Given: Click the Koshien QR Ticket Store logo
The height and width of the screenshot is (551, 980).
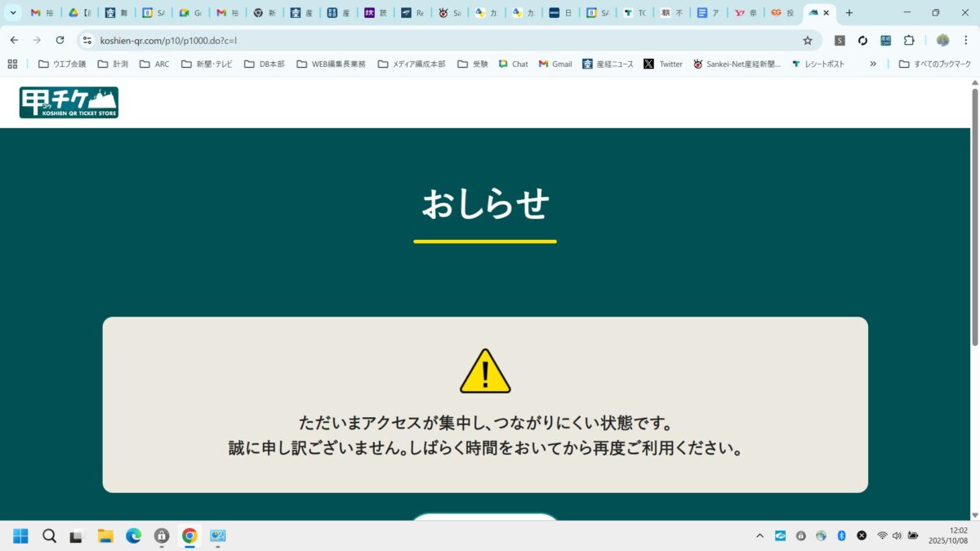Looking at the screenshot, I should (x=69, y=103).
